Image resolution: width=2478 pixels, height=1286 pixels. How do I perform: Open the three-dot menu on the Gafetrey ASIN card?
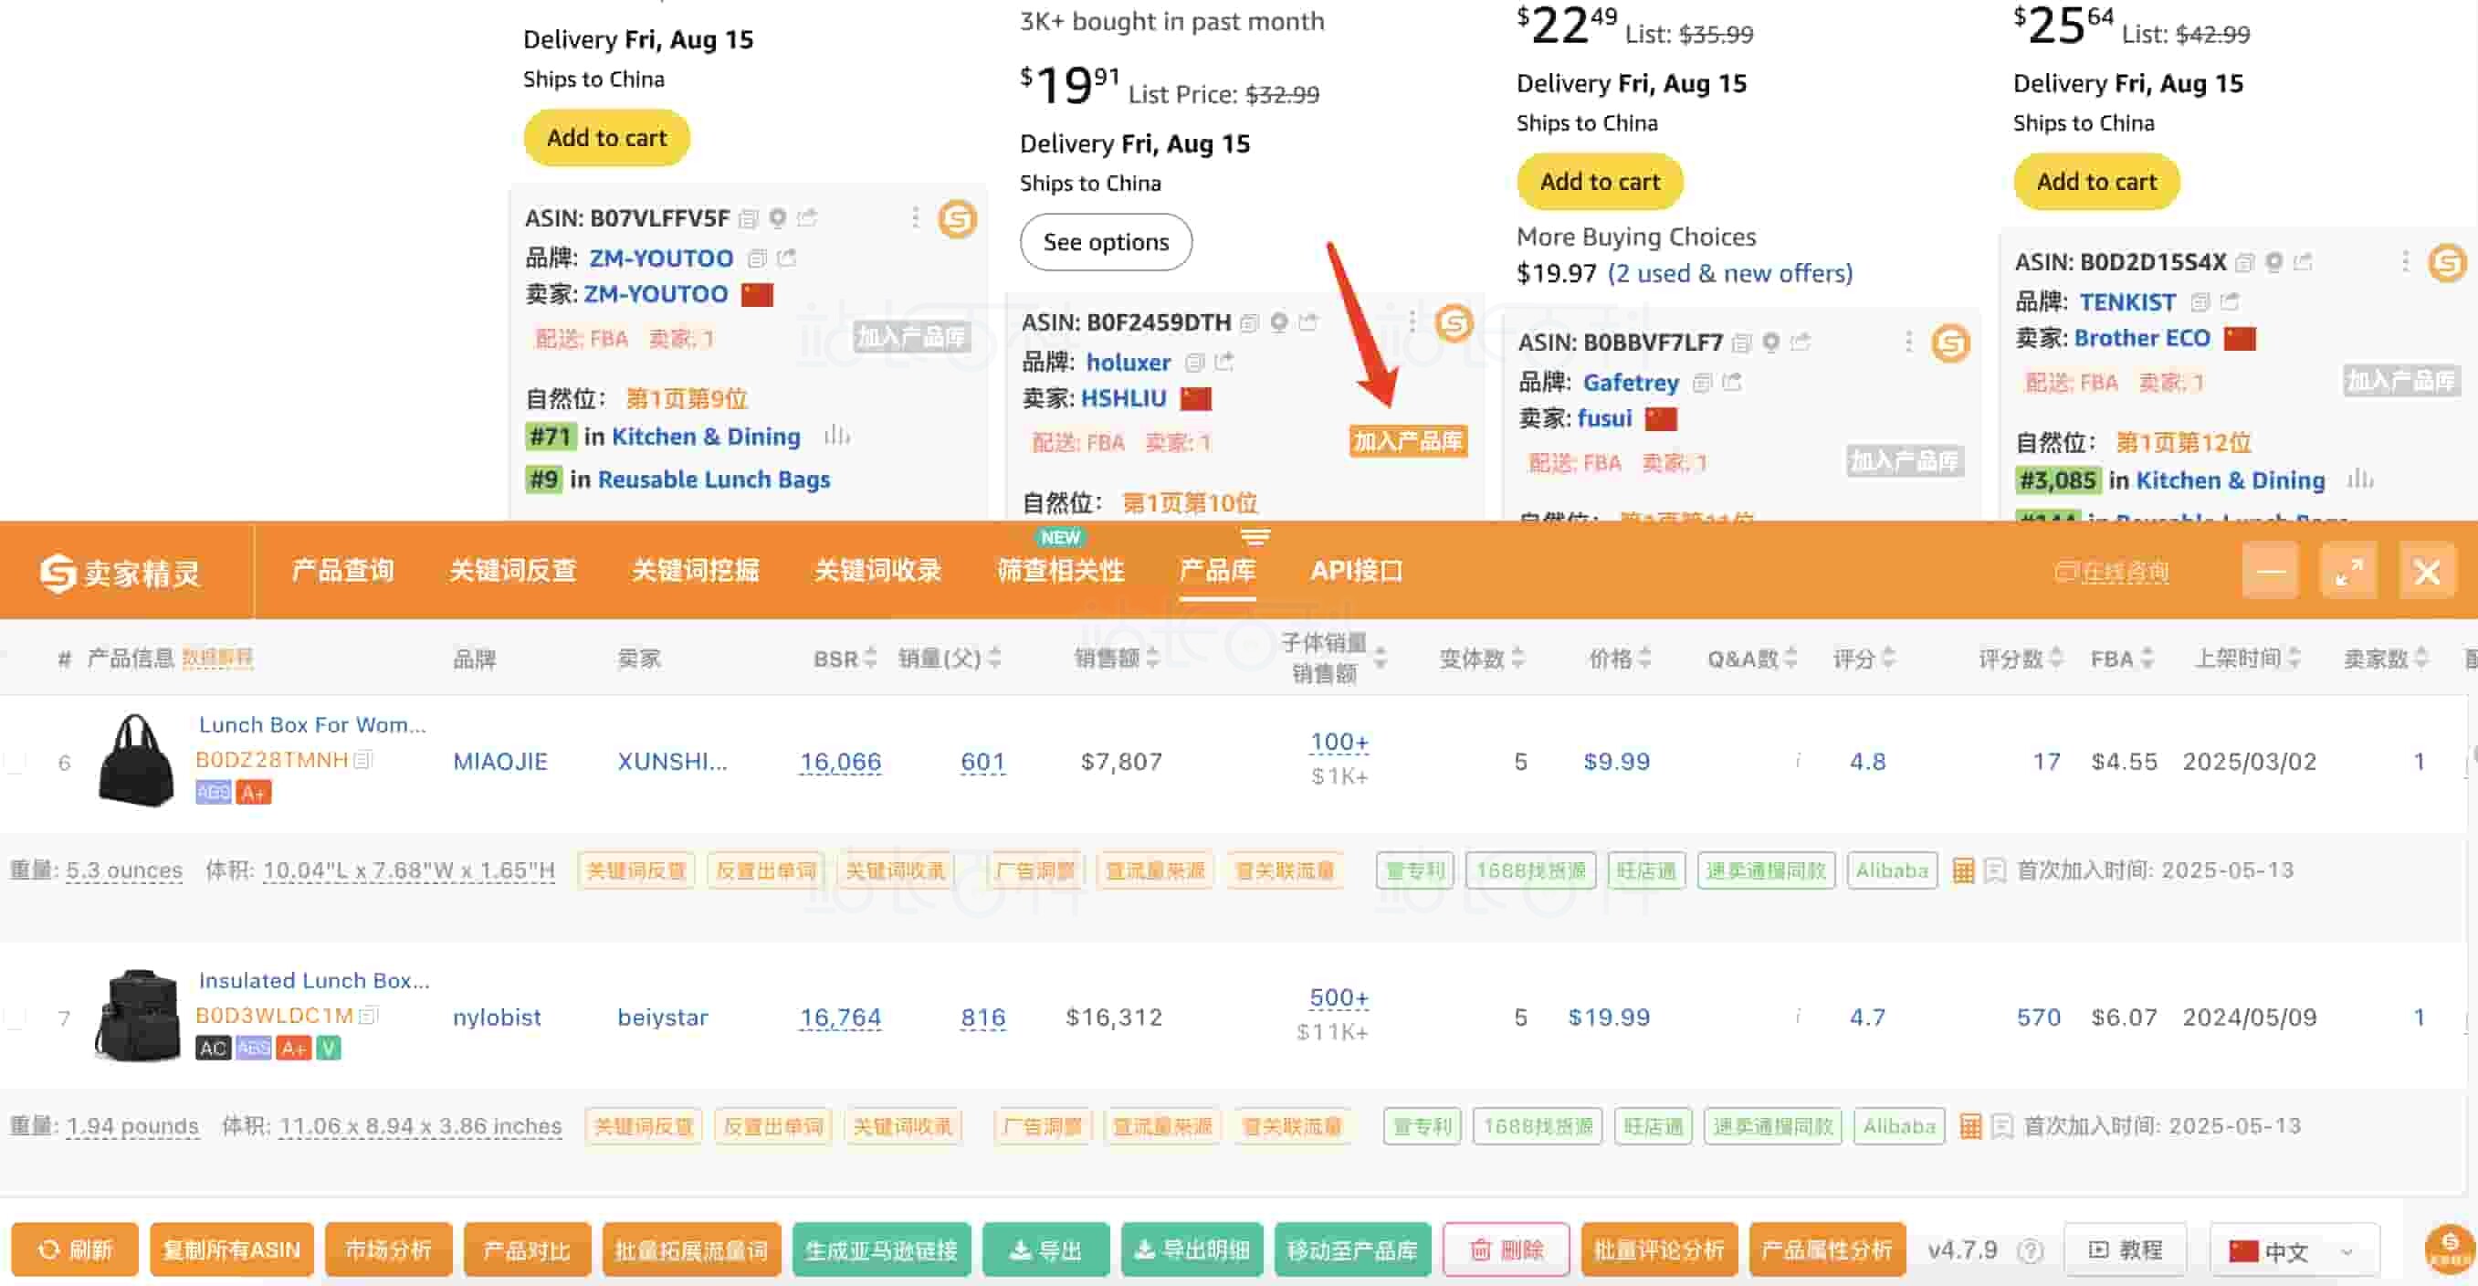point(1908,342)
